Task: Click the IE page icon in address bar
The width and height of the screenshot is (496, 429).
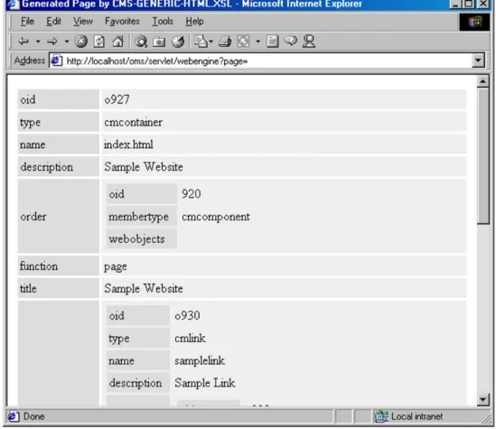Action: click(56, 61)
